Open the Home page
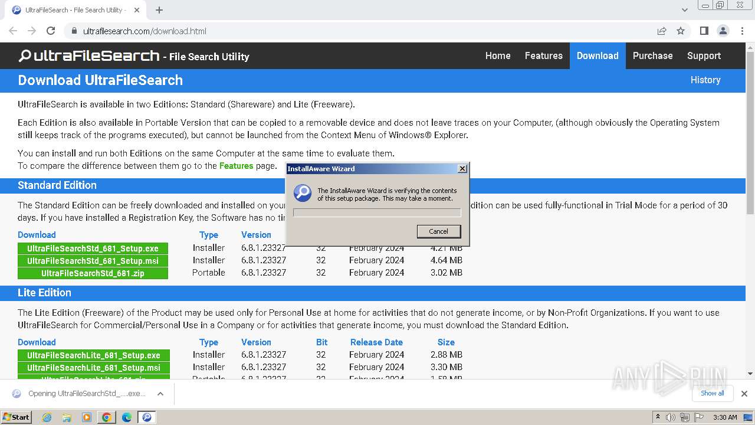Viewport: 755px width, 425px height. (x=498, y=55)
